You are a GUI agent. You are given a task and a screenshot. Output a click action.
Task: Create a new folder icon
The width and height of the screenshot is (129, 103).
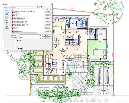[x=39, y=7]
